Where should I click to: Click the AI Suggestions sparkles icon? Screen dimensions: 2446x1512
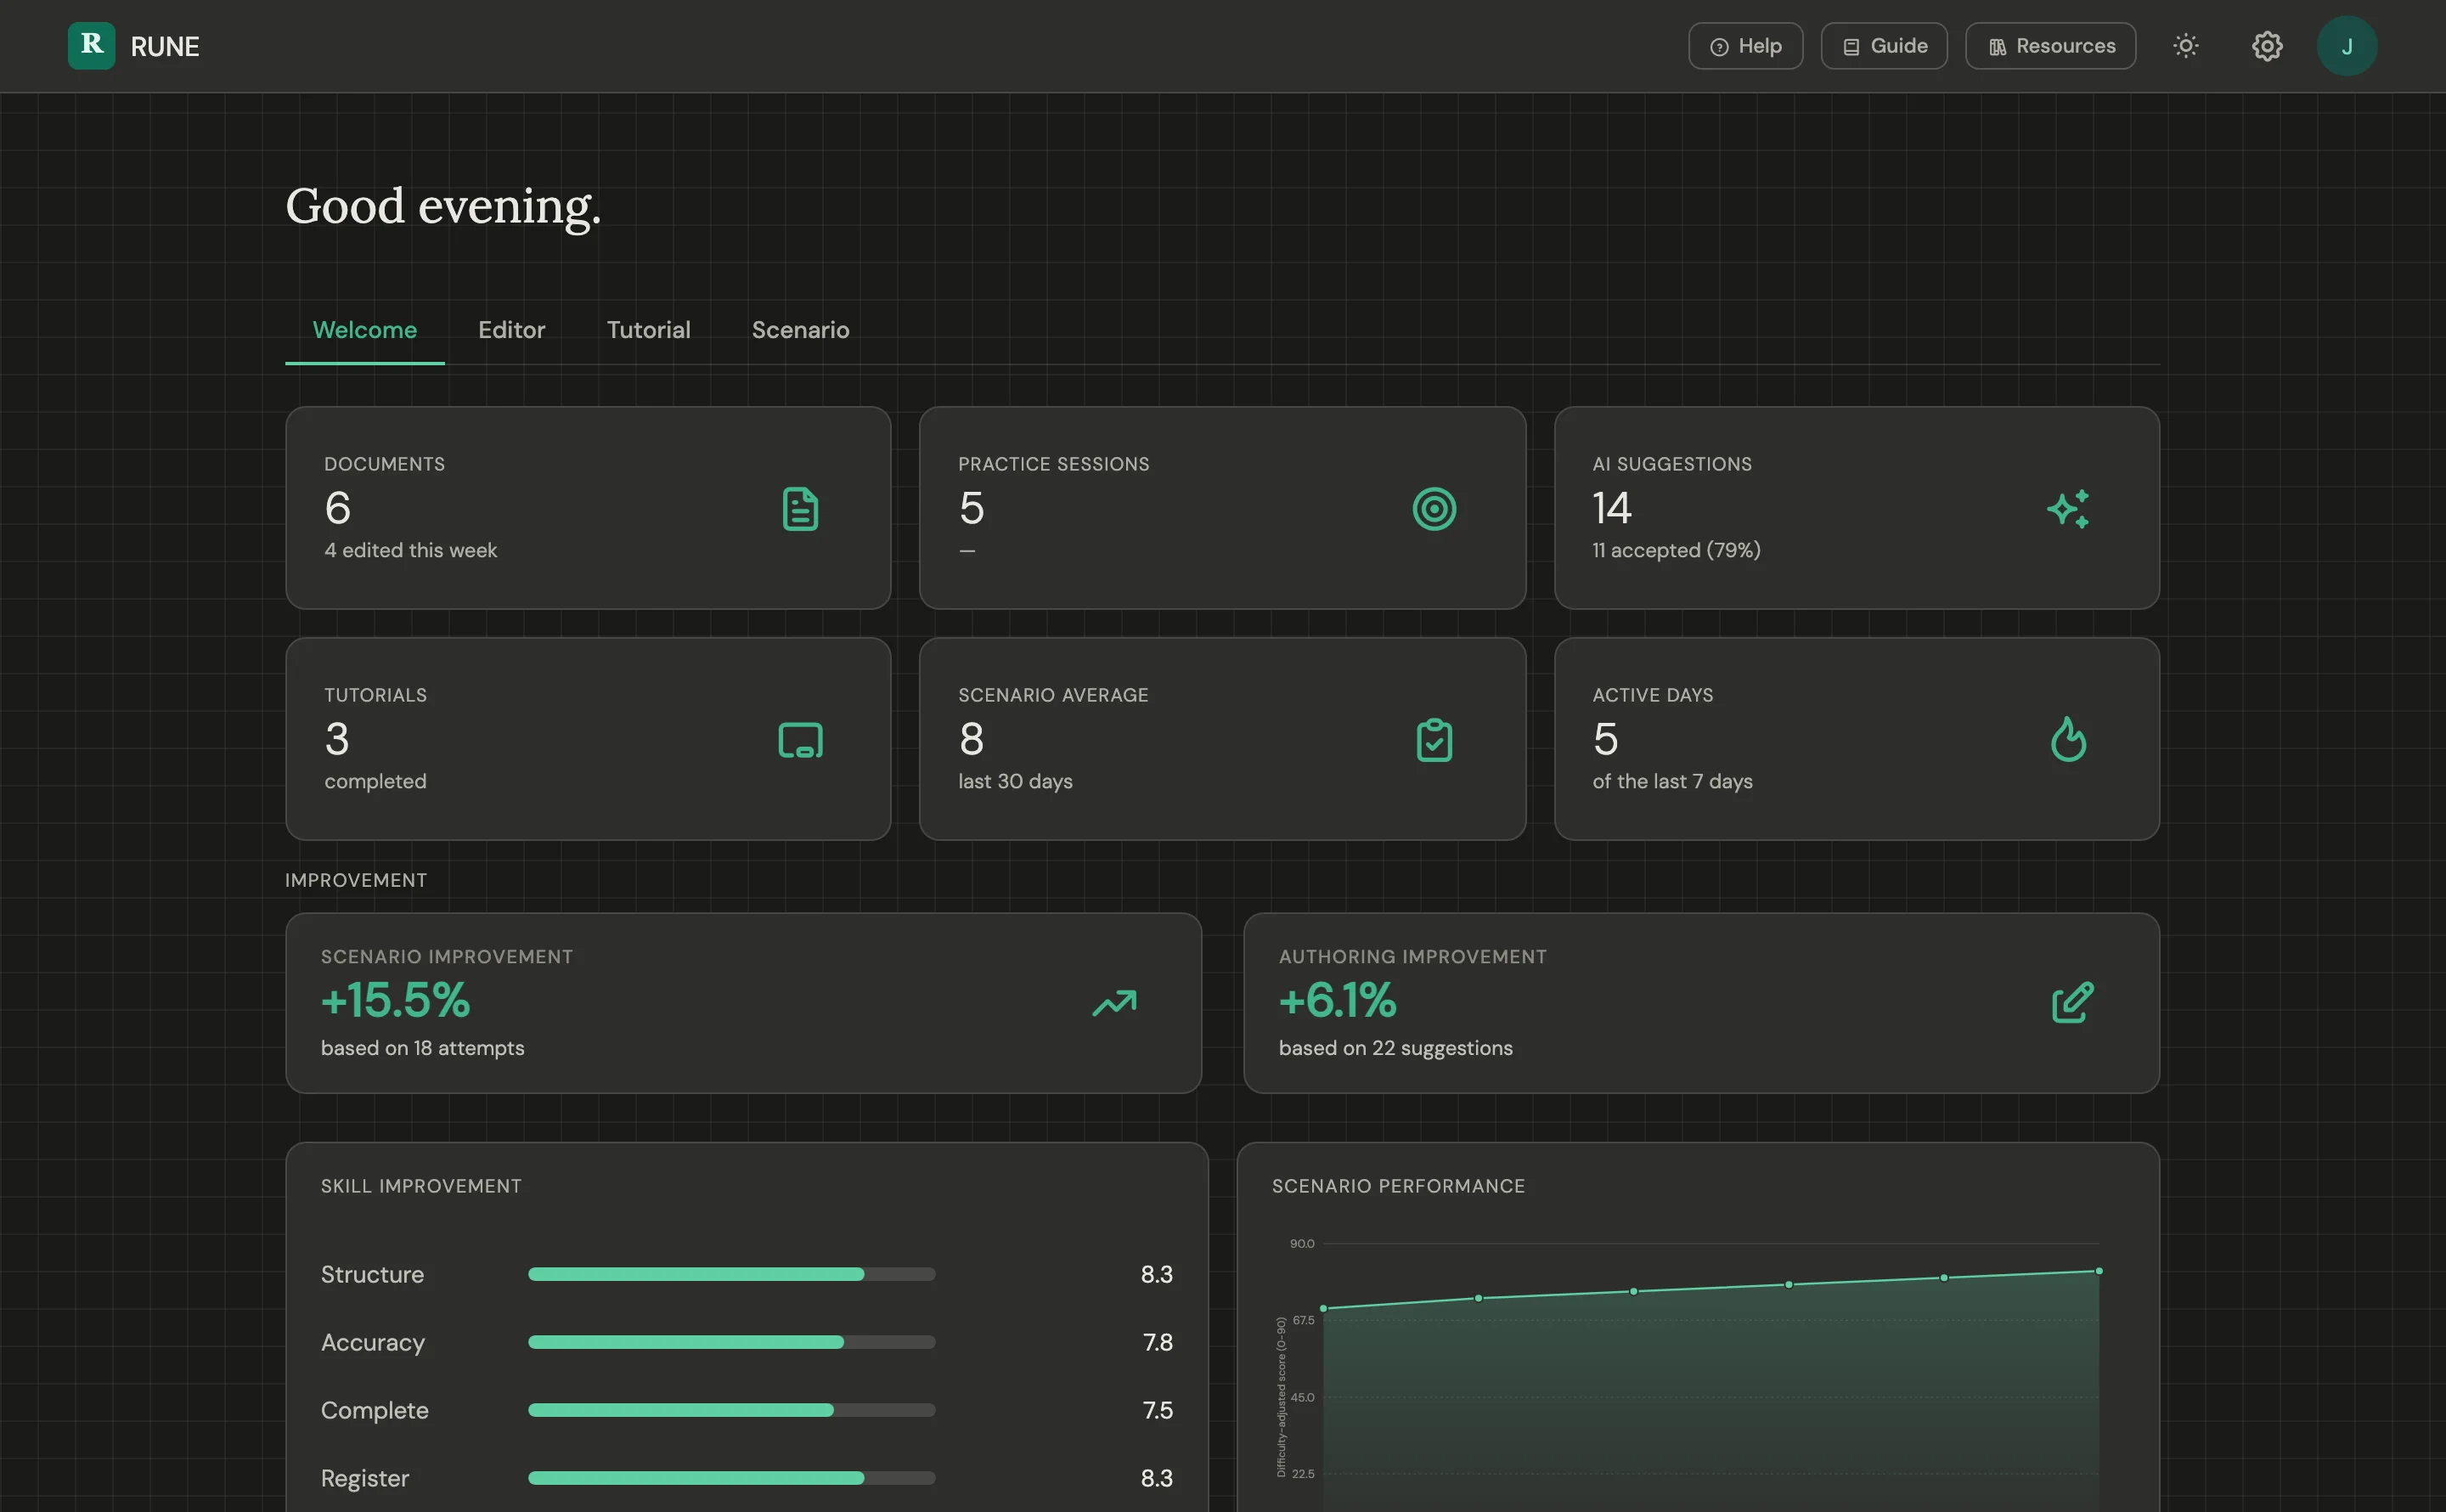click(x=2067, y=509)
